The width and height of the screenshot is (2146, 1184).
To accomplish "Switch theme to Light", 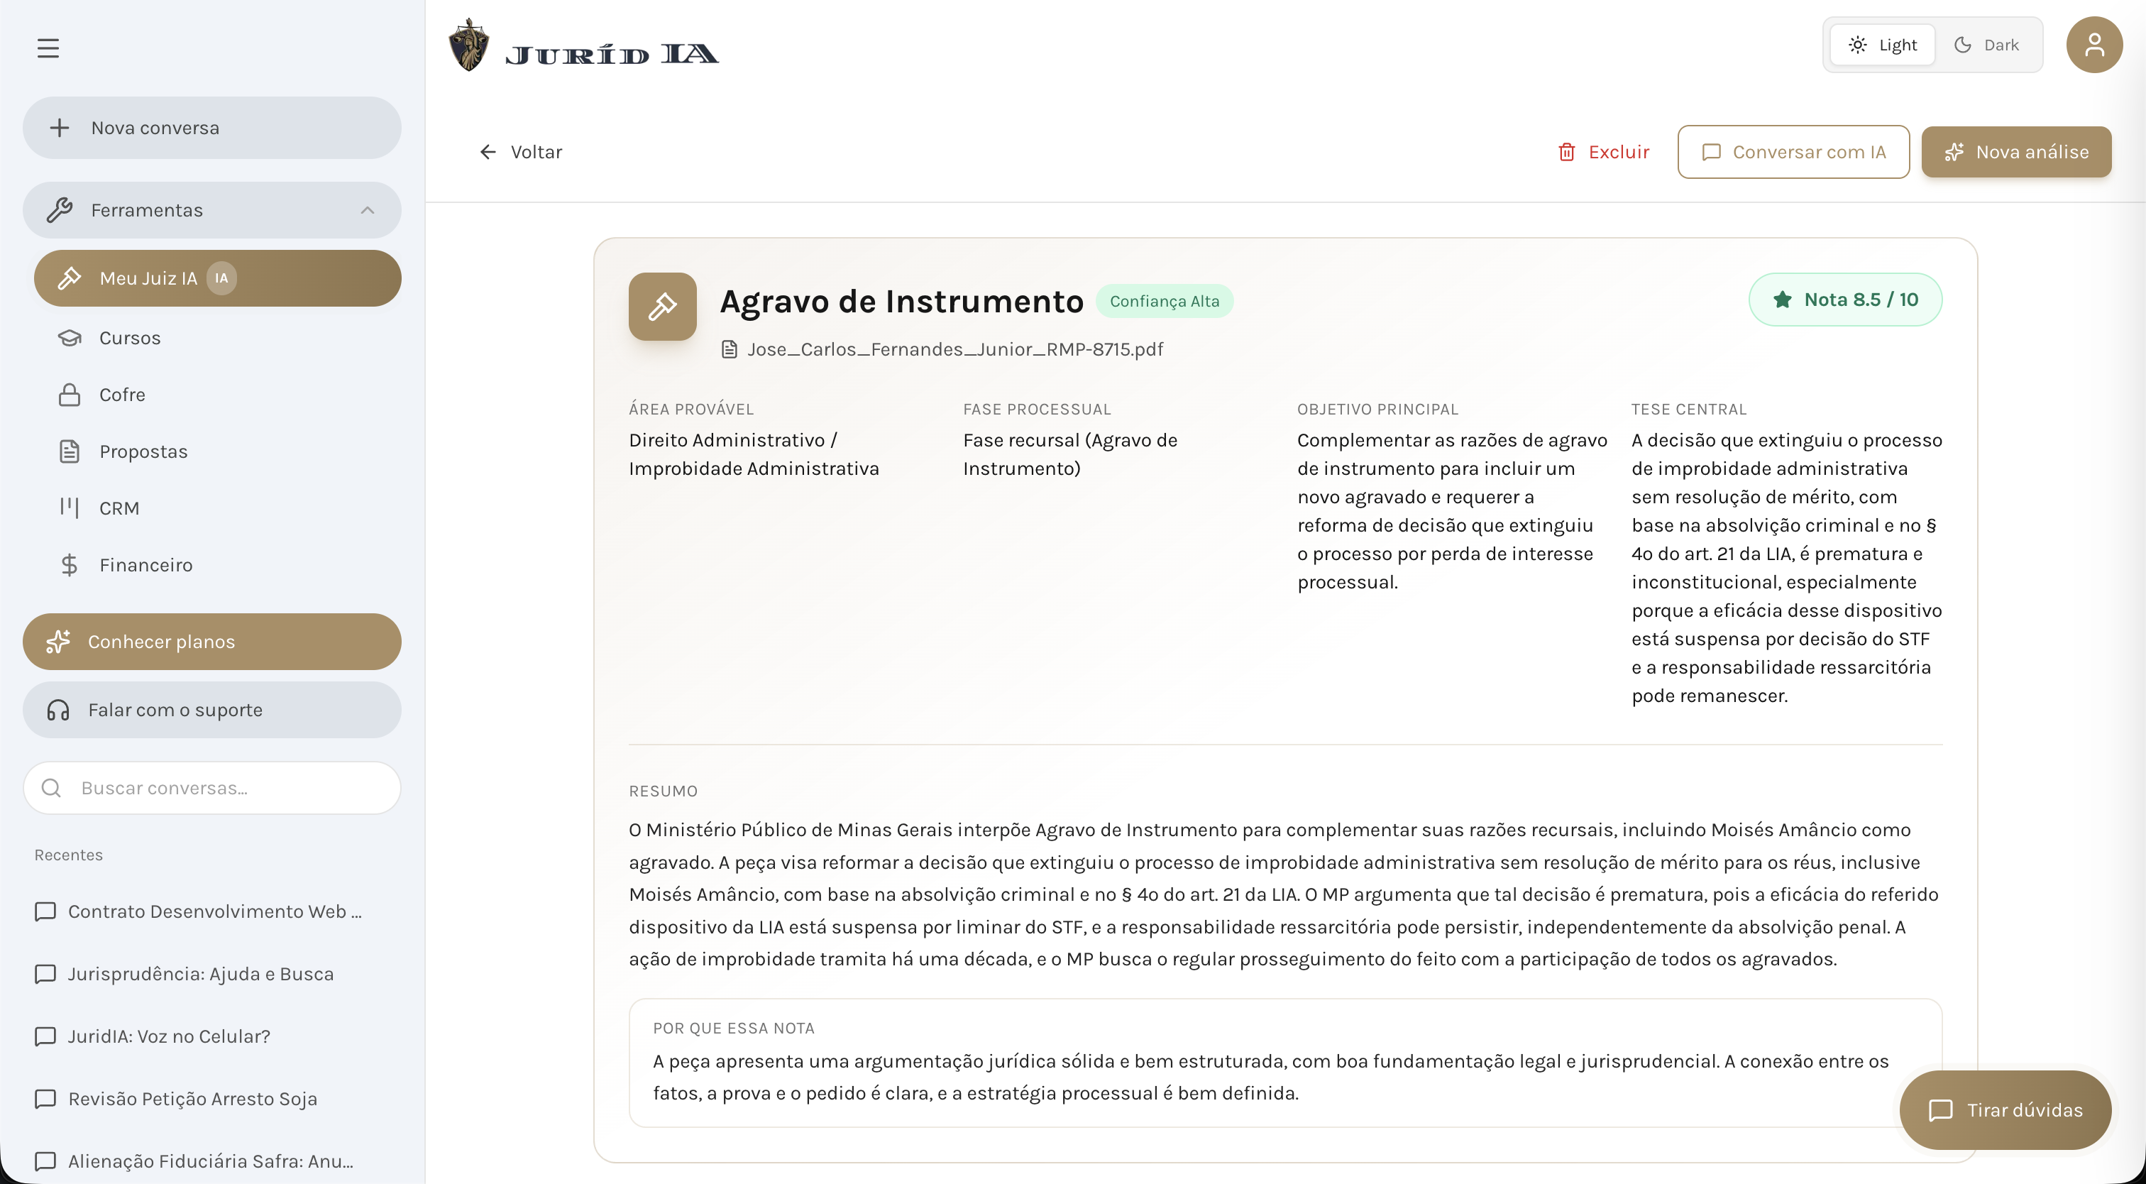I will pyautogui.click(x=1882, y=45).
